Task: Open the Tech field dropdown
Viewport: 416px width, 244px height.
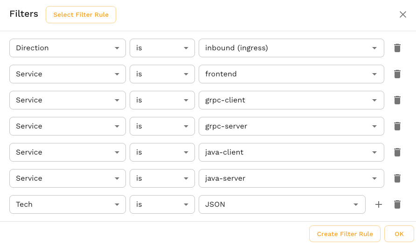Action: [68, 204]
